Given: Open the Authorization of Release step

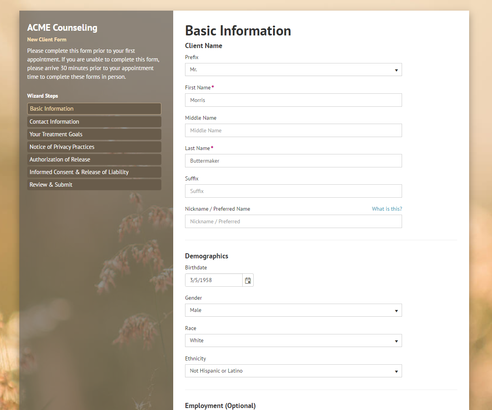Looking at the screenshot, I should 94,160.
